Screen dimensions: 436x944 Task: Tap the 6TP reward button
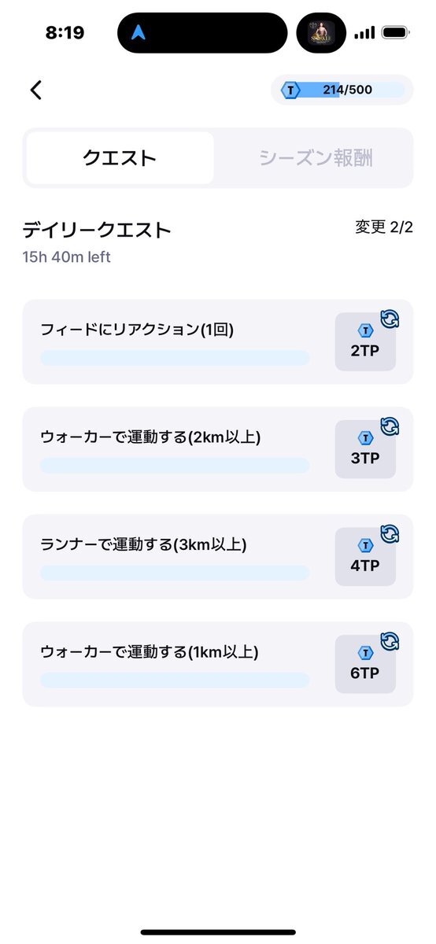tap(365, 664)
